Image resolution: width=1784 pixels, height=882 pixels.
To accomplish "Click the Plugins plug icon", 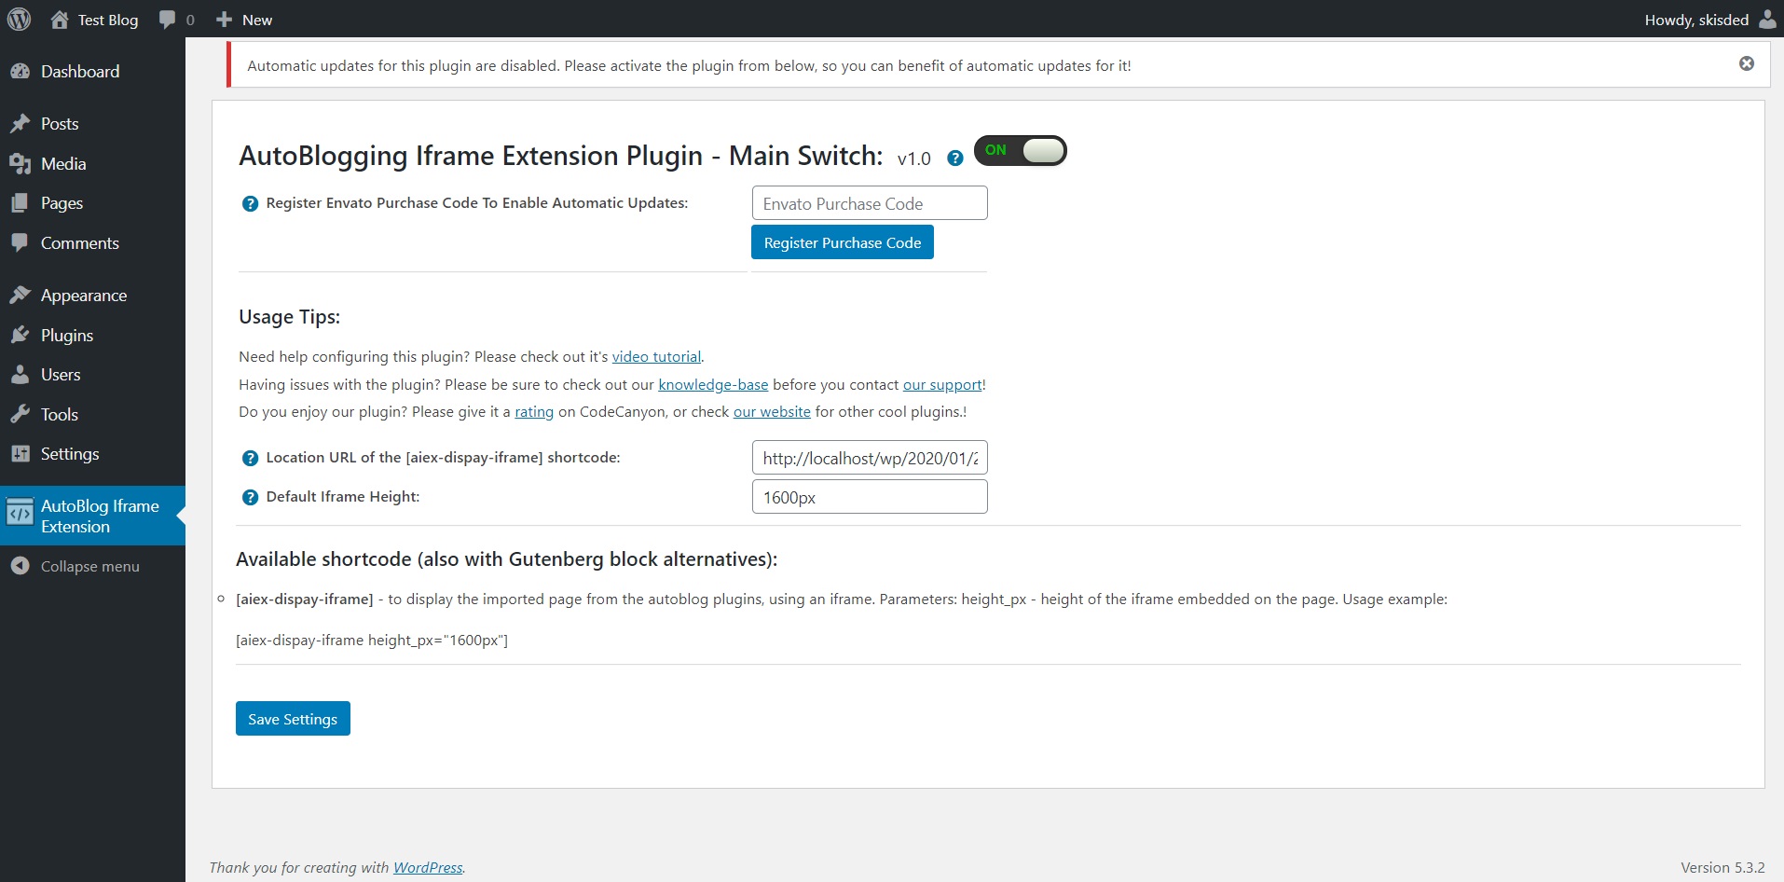I will (x=20, y=335).
